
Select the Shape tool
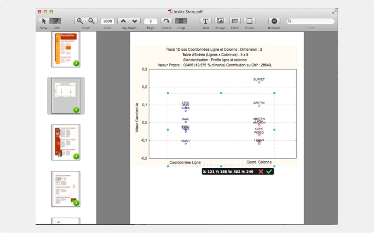pos(249,21)
